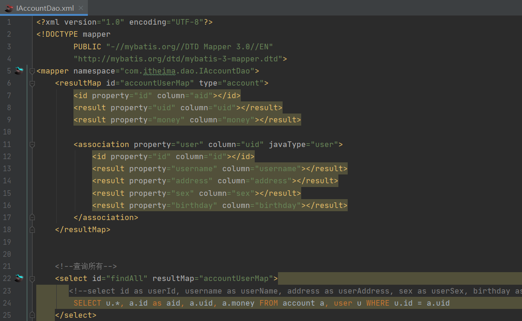Click the 查询所有 comment on line 21
Viewport: 522px width, 321px height.
pyautogui.click(x=86, y=266)
